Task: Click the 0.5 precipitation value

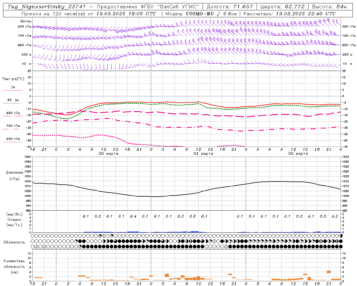Action: pyautogui.click(x=192, y=216)
